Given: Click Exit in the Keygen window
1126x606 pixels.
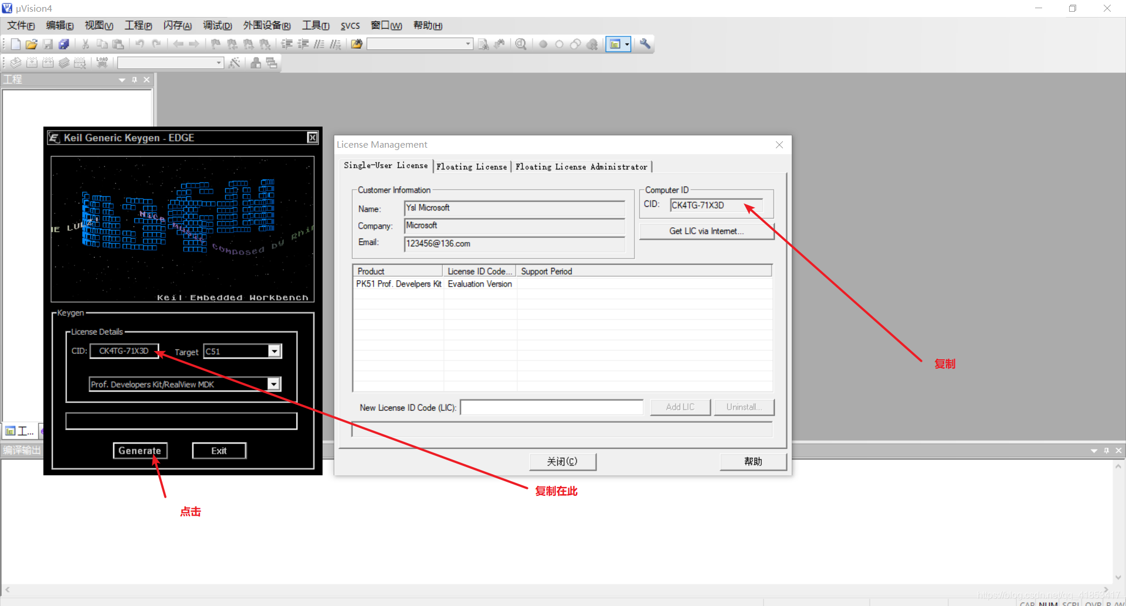Looking at the screenshot, I should point(219,451).
